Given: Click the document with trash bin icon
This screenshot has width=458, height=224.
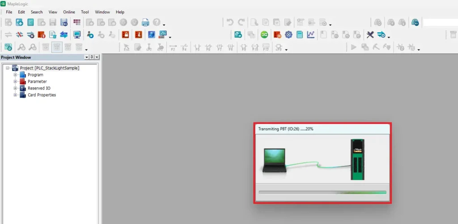Looking at the screenshot, I should click(x=53, y=35).
